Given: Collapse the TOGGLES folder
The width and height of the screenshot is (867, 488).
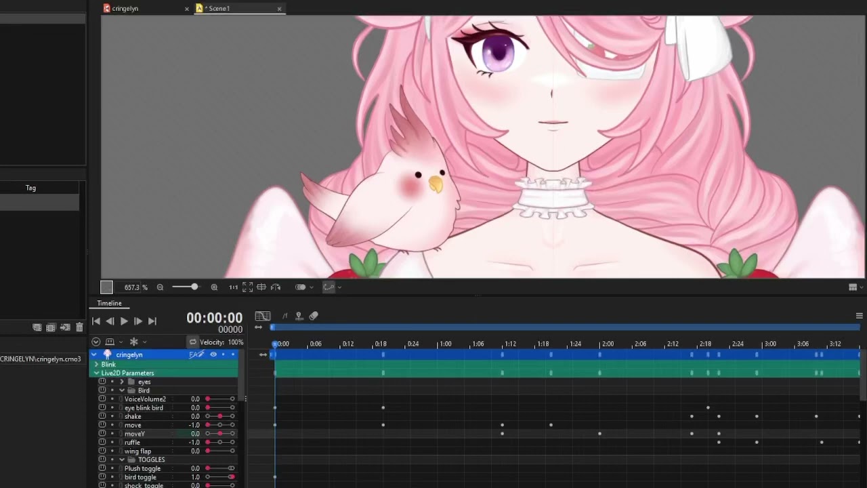Looking at the screenshot, I should (122, 460).
